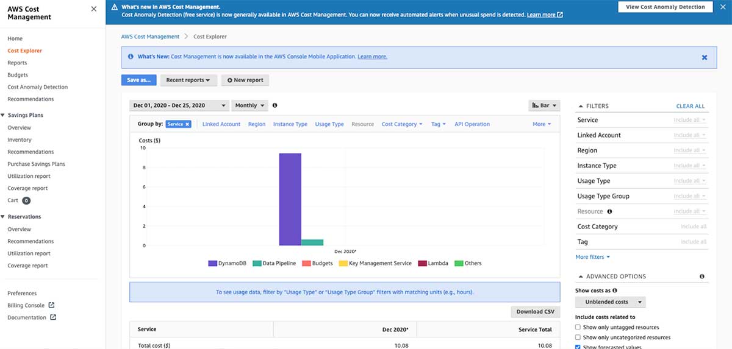Click CLEAR ALL filters link

pyautogui.click(x=691, y=106)
